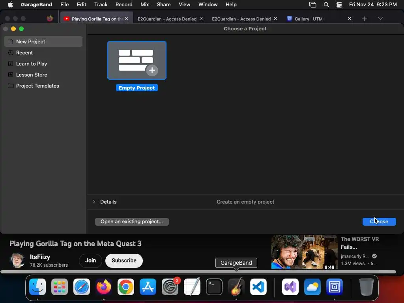Click the Choose button
Image resolution: width=404 pixels, height=303 pixels.
coord(379,222)
